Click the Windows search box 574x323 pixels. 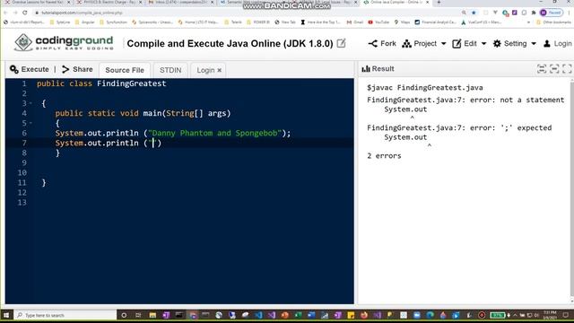click(x=65, y=315)
